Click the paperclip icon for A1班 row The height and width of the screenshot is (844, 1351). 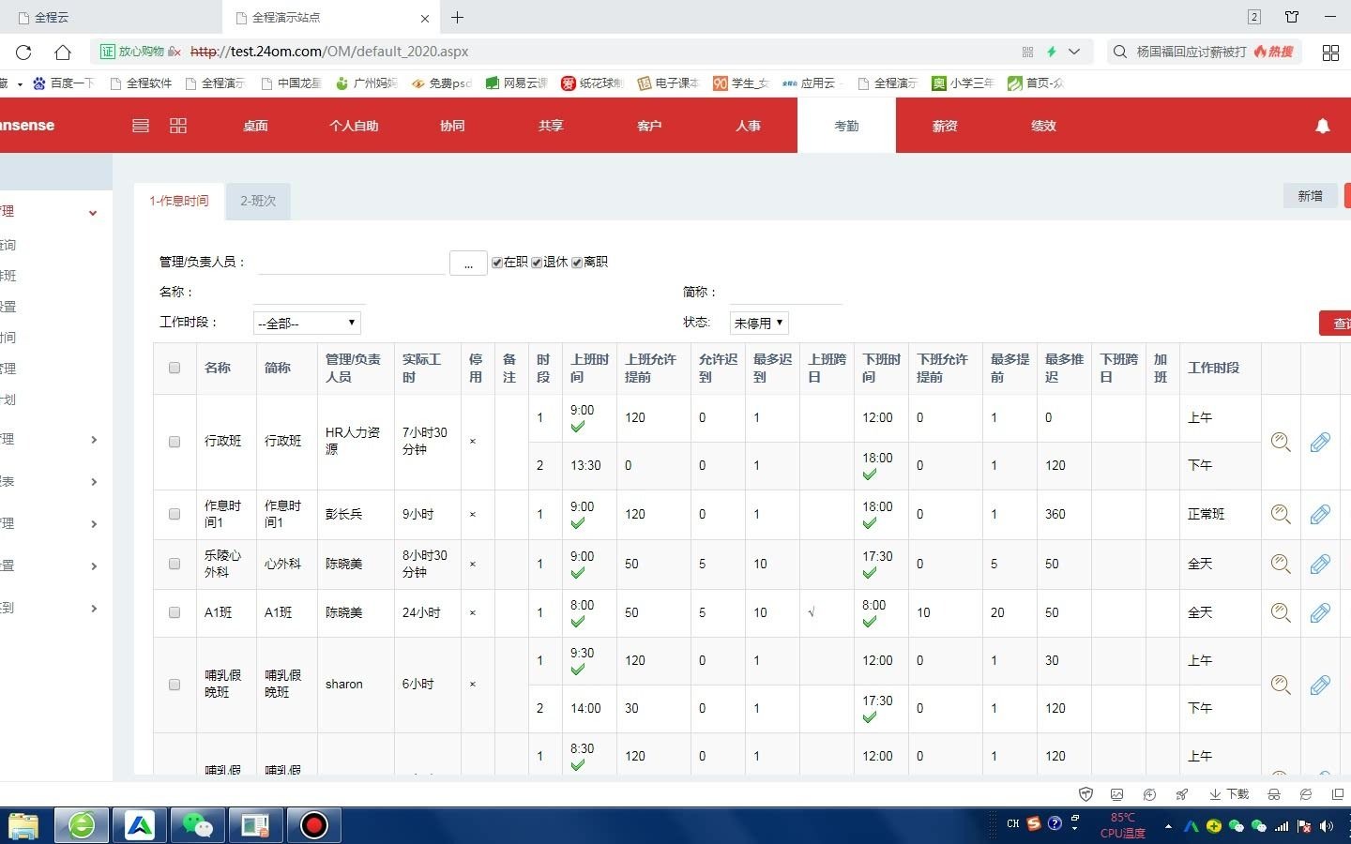coord(1320,612)
